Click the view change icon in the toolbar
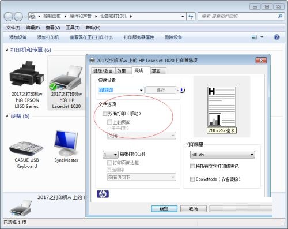 254,37
